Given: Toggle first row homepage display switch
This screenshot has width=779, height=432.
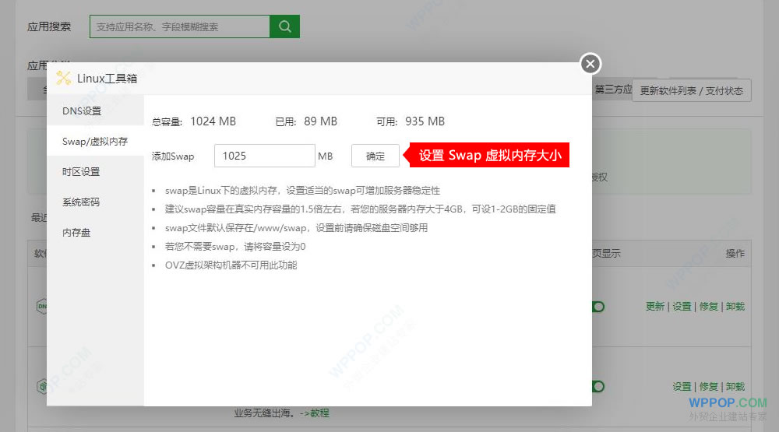Looking at the screenshot, I should click(x=597, y=307).
